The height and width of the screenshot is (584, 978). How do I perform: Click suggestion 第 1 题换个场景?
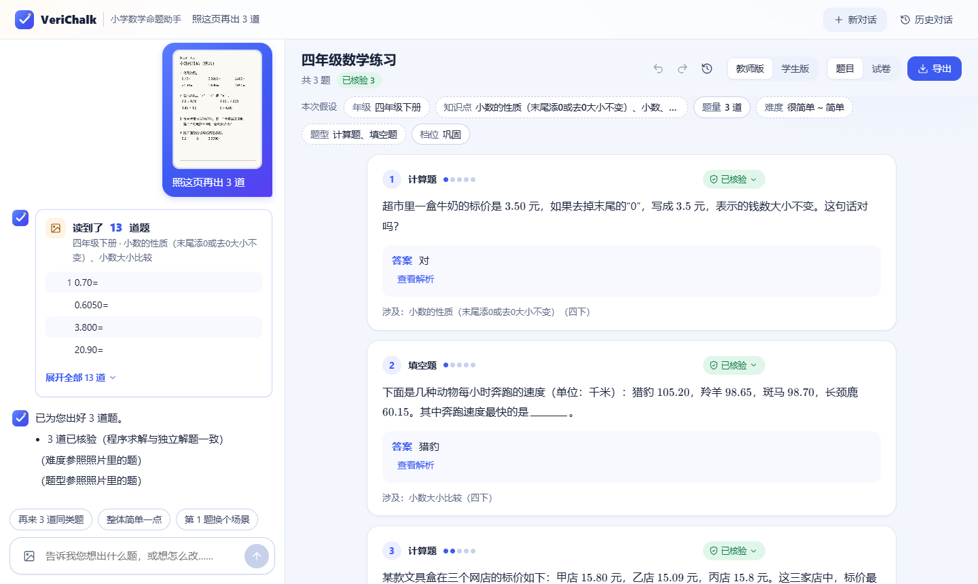coord(217,519)
